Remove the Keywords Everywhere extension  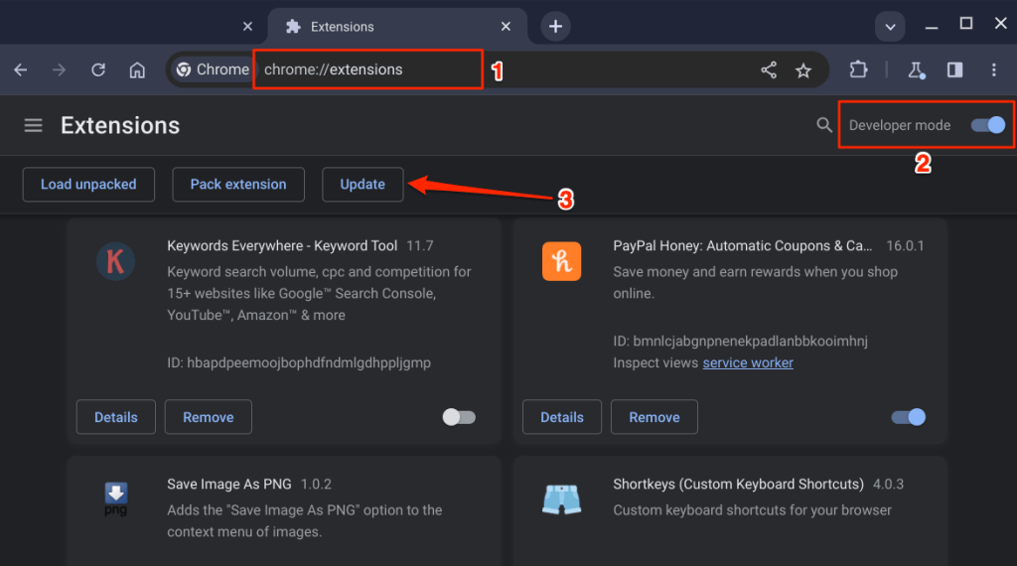point(209,417)
